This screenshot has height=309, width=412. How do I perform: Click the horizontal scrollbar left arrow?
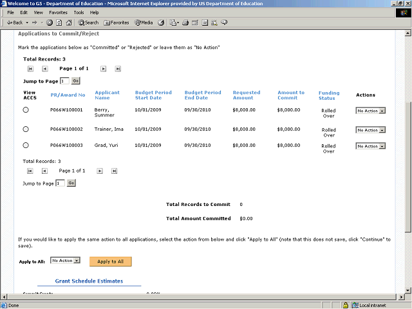tap(4, 297)
